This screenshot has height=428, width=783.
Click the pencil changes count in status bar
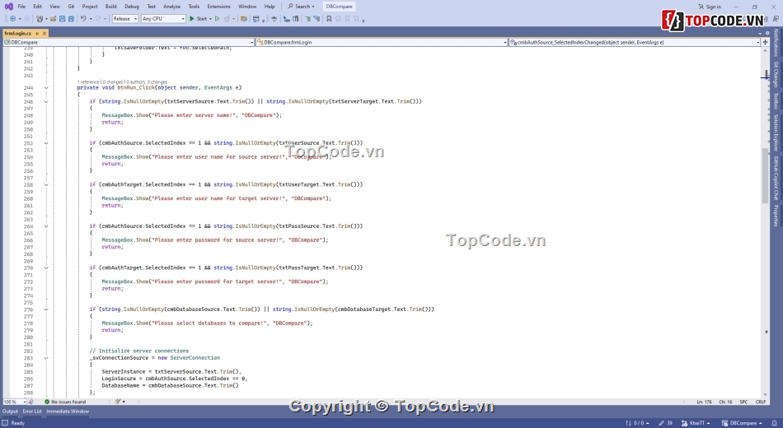[x=666, y=423]
